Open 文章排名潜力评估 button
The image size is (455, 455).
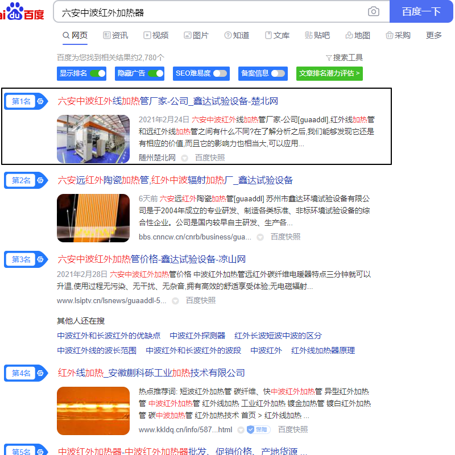[x=329, y=73]
